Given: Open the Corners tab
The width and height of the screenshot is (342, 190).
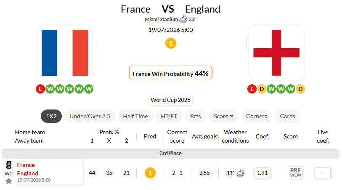Looking at the screenshot, I should 257,116.
